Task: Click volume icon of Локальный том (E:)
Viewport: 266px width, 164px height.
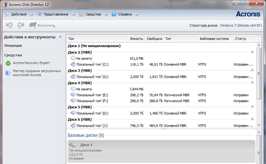Action: tap(73, 95)
